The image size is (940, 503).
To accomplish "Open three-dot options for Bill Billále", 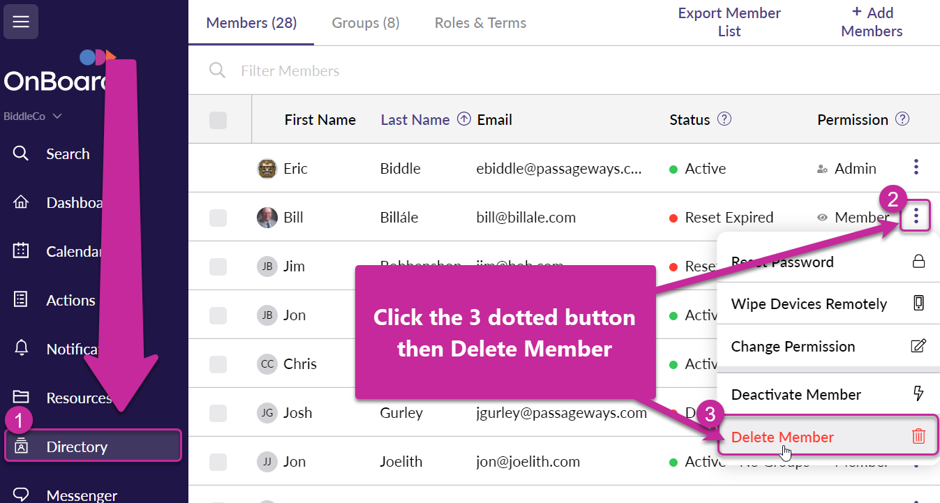I will 916,218.
